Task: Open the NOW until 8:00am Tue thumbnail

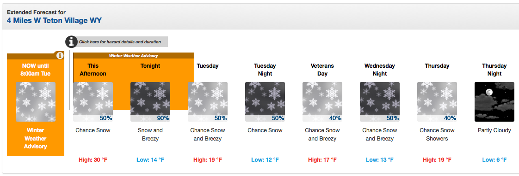Action: point(36,102)
